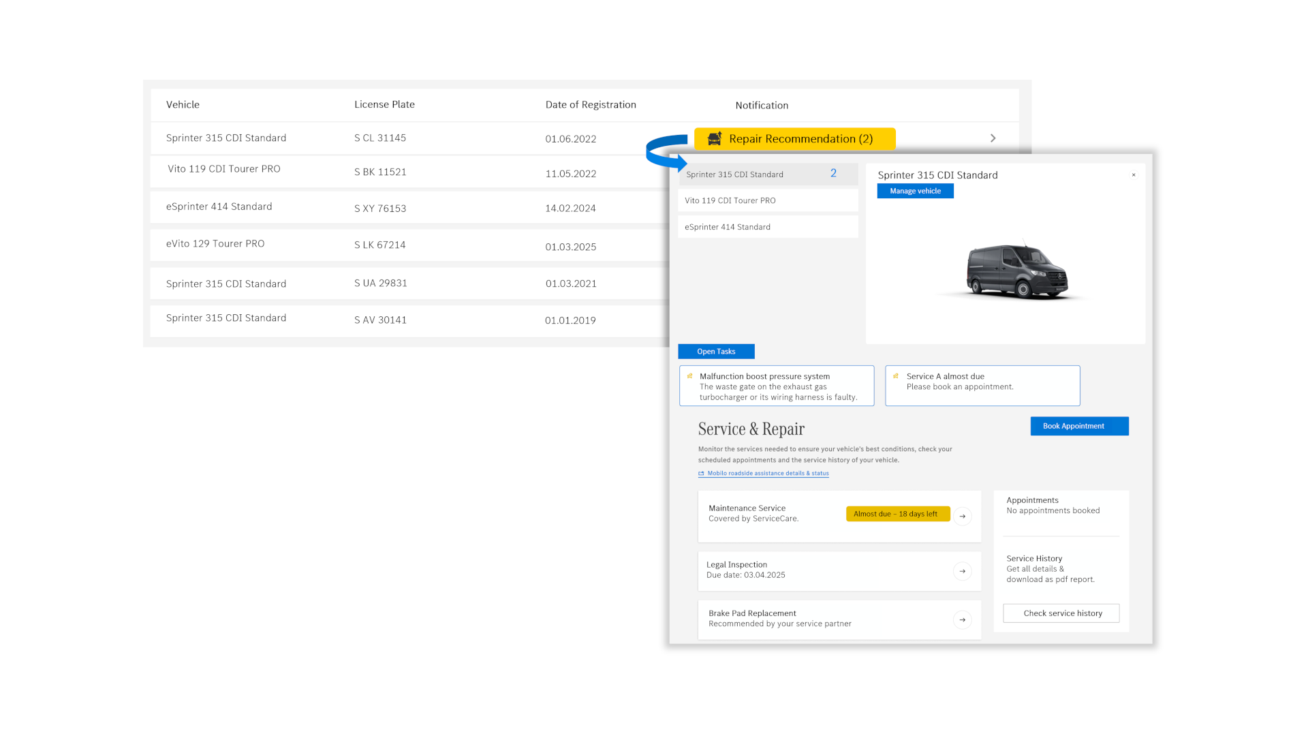Screen dimensions: 1308x736
Task: Close the Sprinter 315 detail panel with the x icon
Action: click(x=1134, y=175)
